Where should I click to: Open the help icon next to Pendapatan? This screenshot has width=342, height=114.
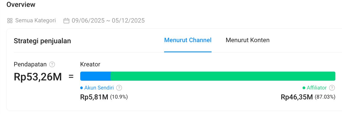[52, 64]
